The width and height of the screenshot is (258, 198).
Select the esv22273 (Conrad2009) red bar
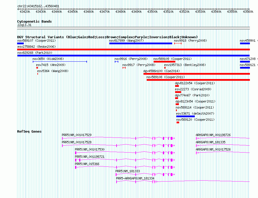tap(178, 92)
